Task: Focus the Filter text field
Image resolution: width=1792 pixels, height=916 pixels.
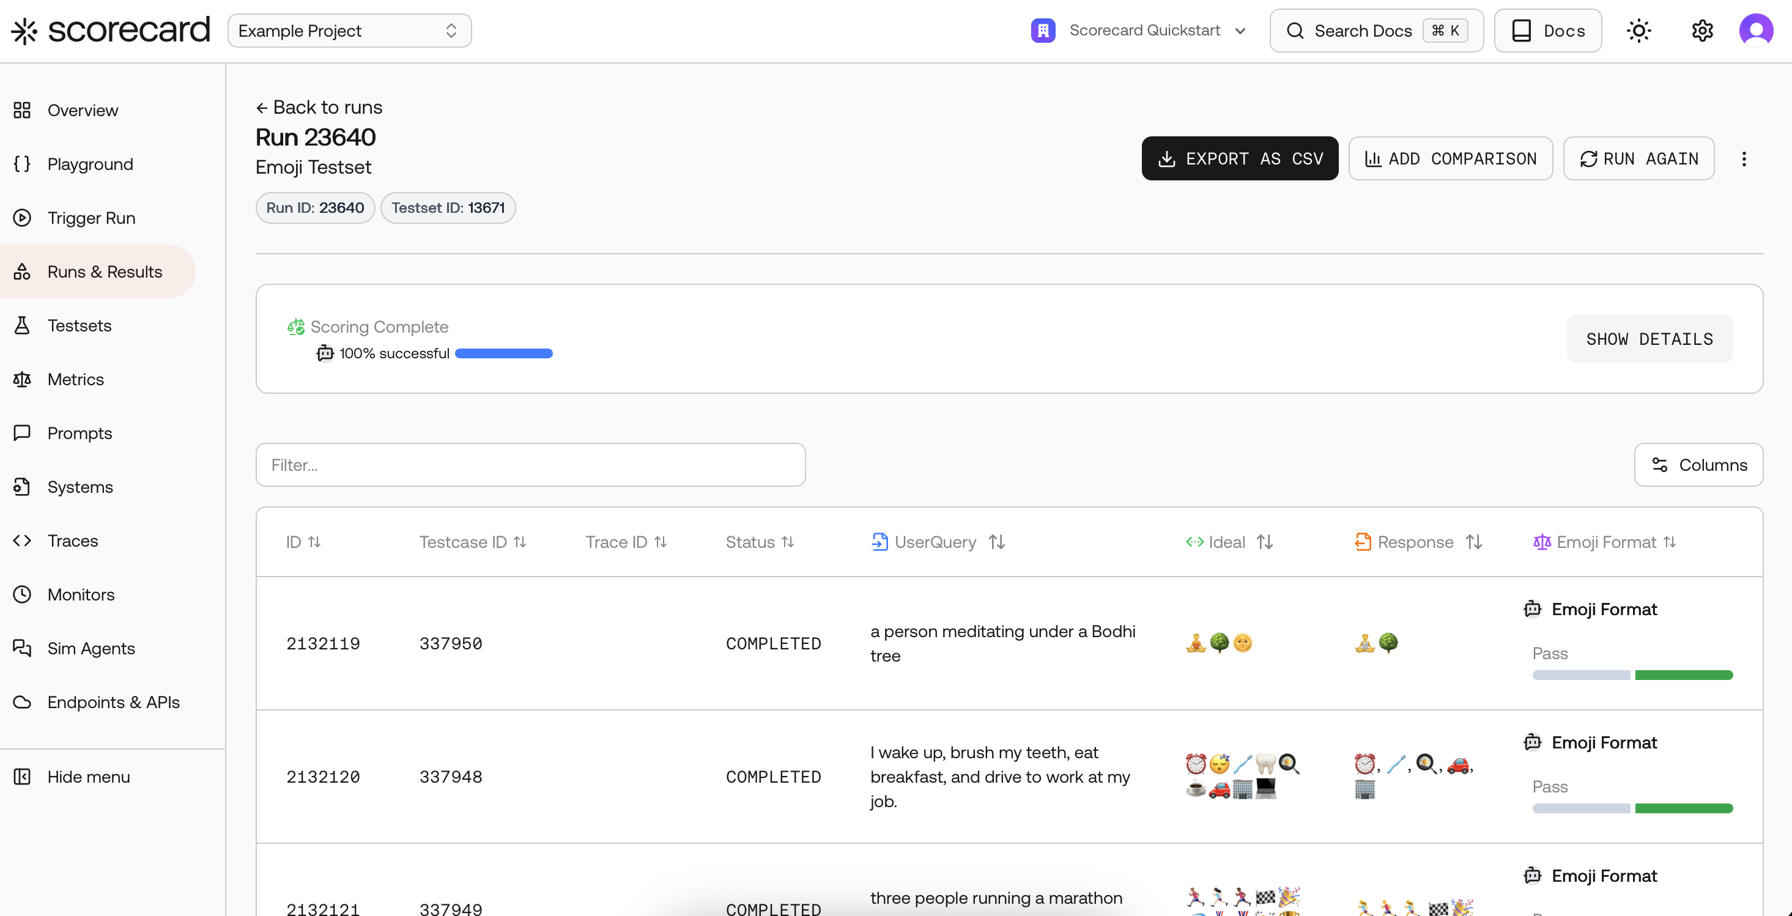Action: [530, 465]
